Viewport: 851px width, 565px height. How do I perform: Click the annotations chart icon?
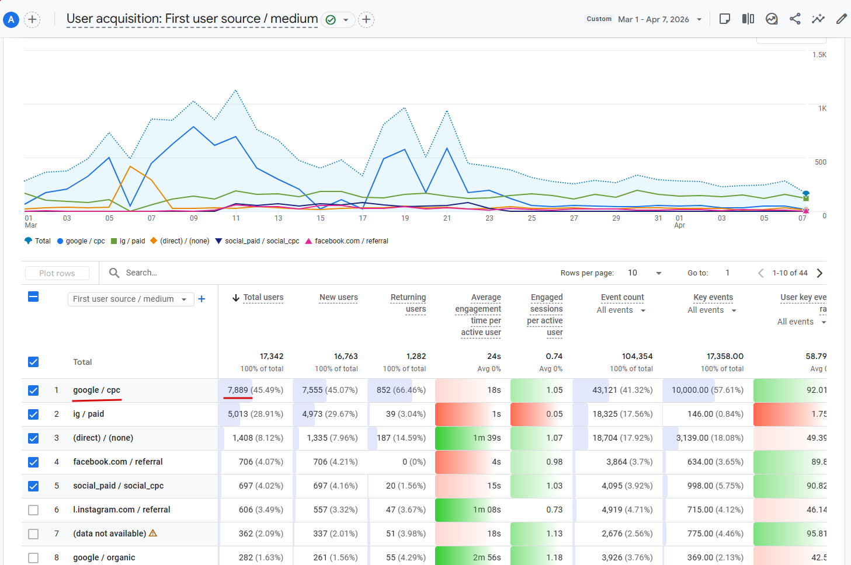(x=772, y=19)
